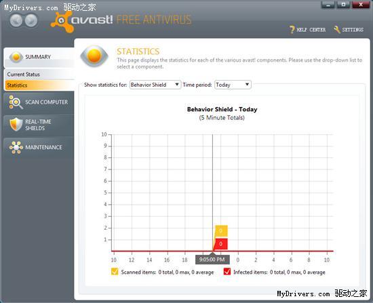
Task: Click the STATISTICS page heading
Action: coord(138,52)
